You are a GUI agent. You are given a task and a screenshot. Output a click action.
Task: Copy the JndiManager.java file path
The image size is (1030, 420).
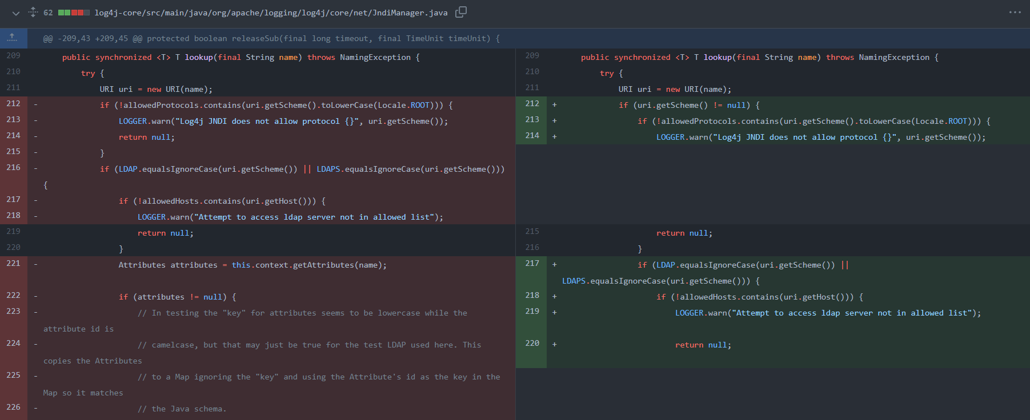coord(460,12)
